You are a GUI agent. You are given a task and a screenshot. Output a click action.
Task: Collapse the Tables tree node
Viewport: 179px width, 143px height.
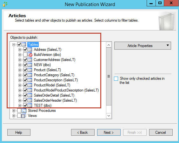pos(14,44)
